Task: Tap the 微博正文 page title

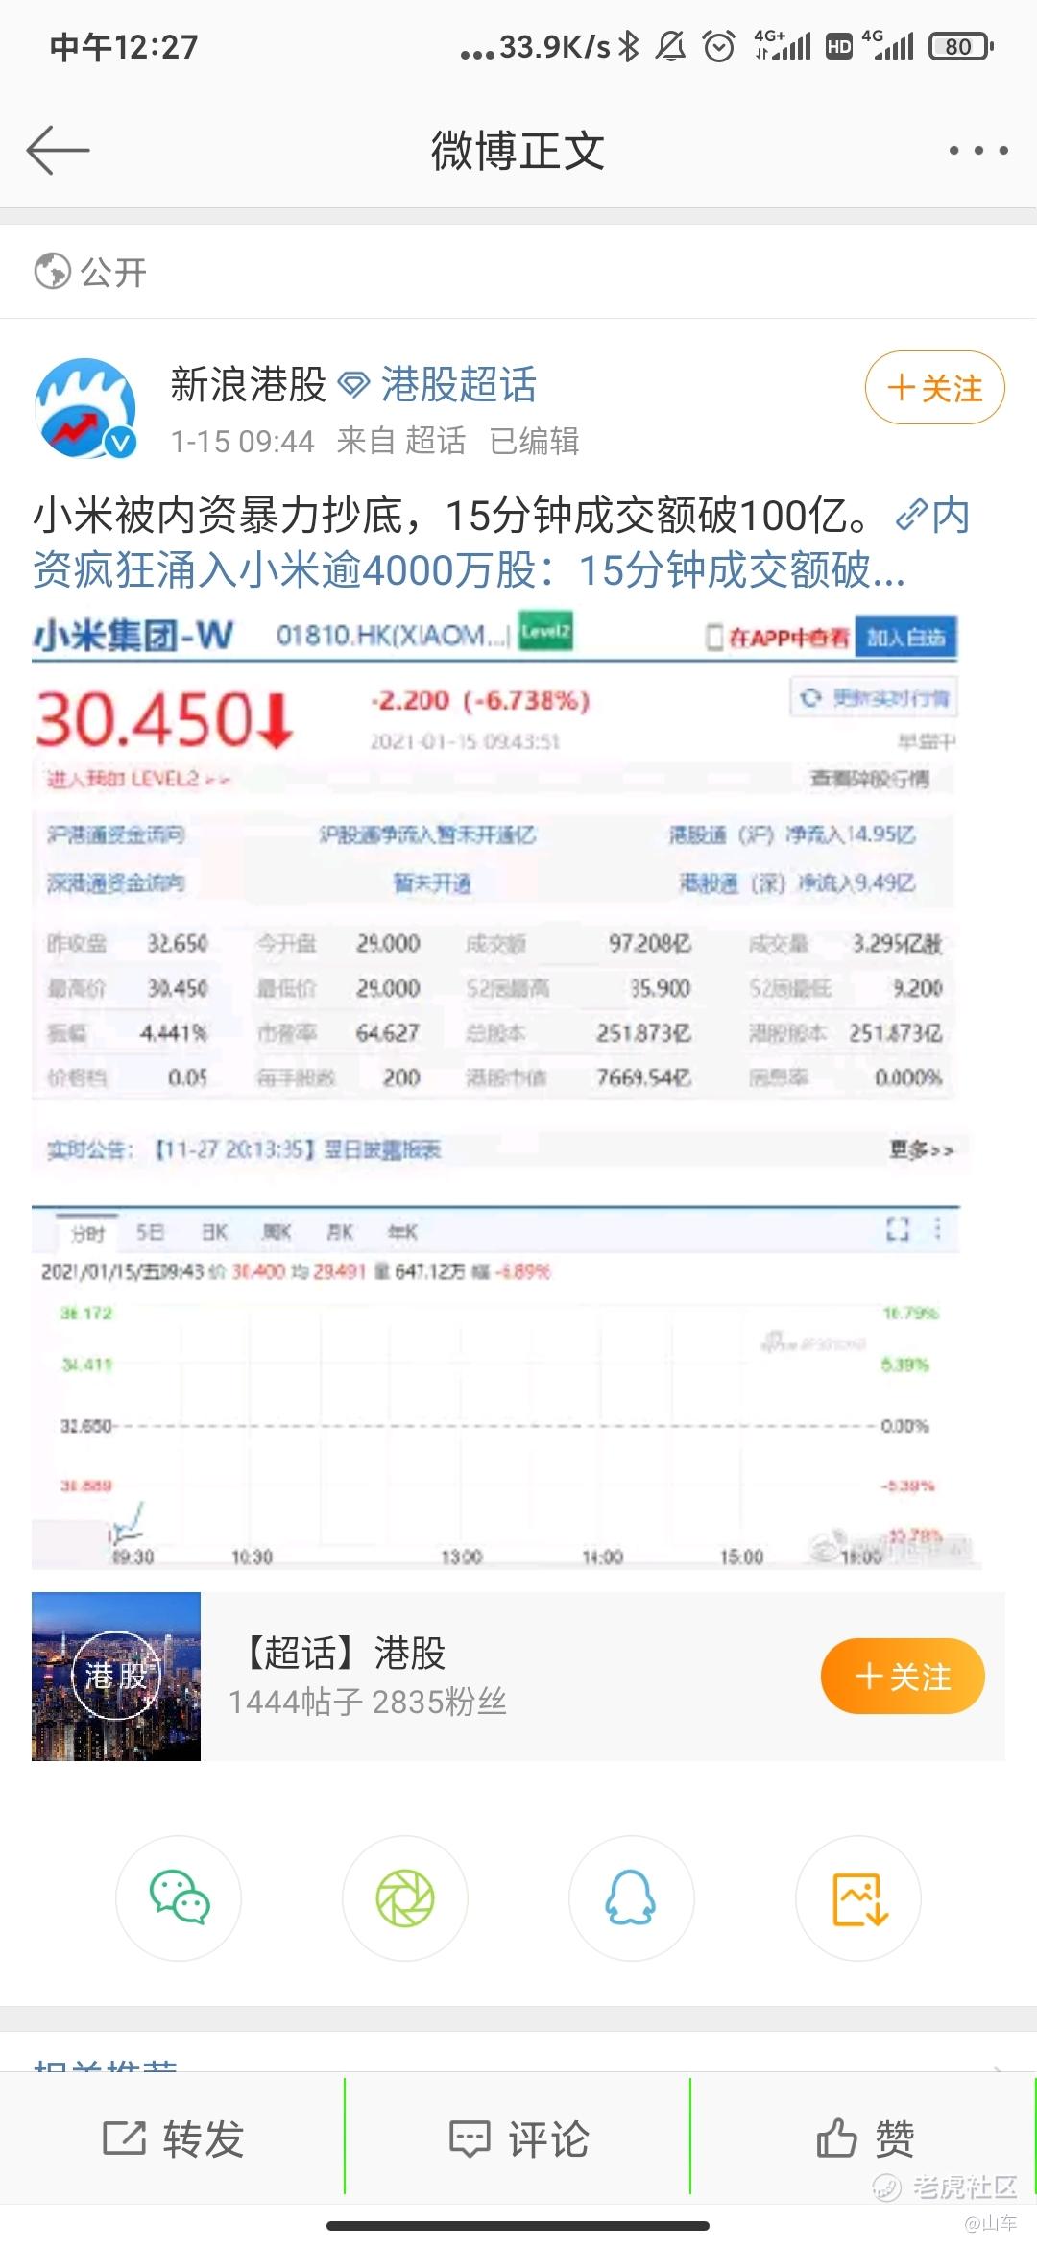Action: 518,151
